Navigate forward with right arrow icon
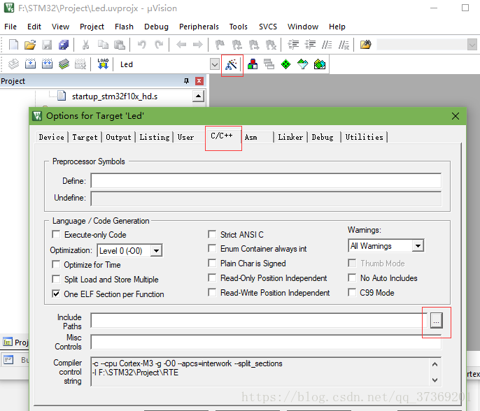Image resolution: width=480 pixels, height=411 pixels. click(198, 45)
